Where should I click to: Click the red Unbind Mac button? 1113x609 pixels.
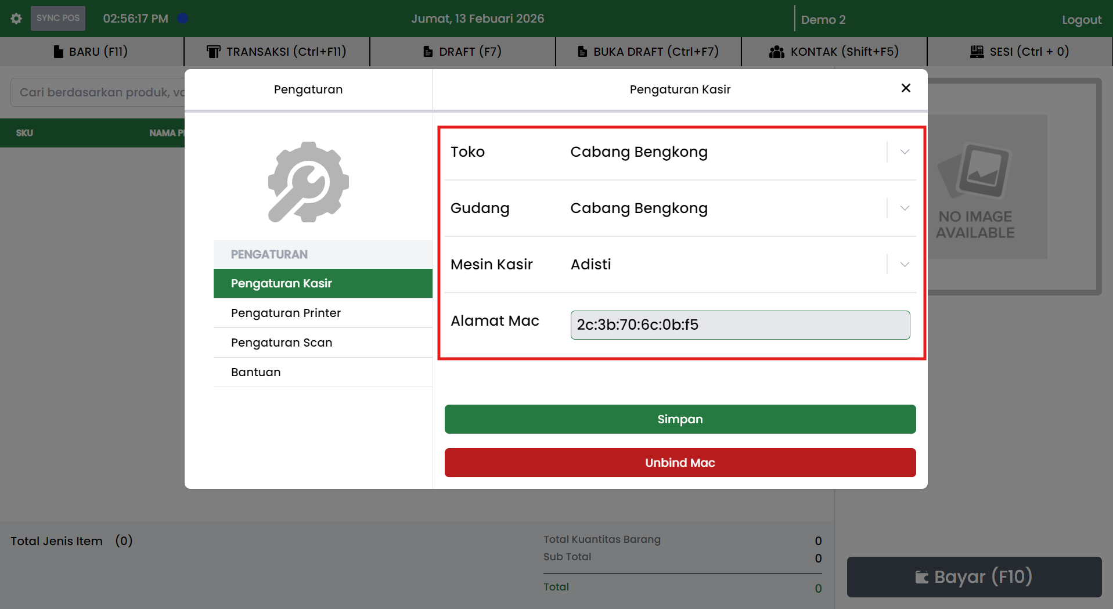(680, 463)
